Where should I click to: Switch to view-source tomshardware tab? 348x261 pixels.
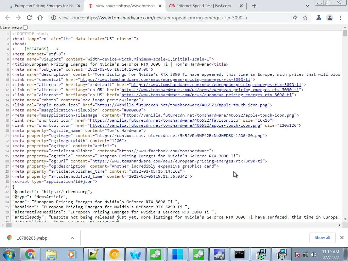click(x=125, y=6)
